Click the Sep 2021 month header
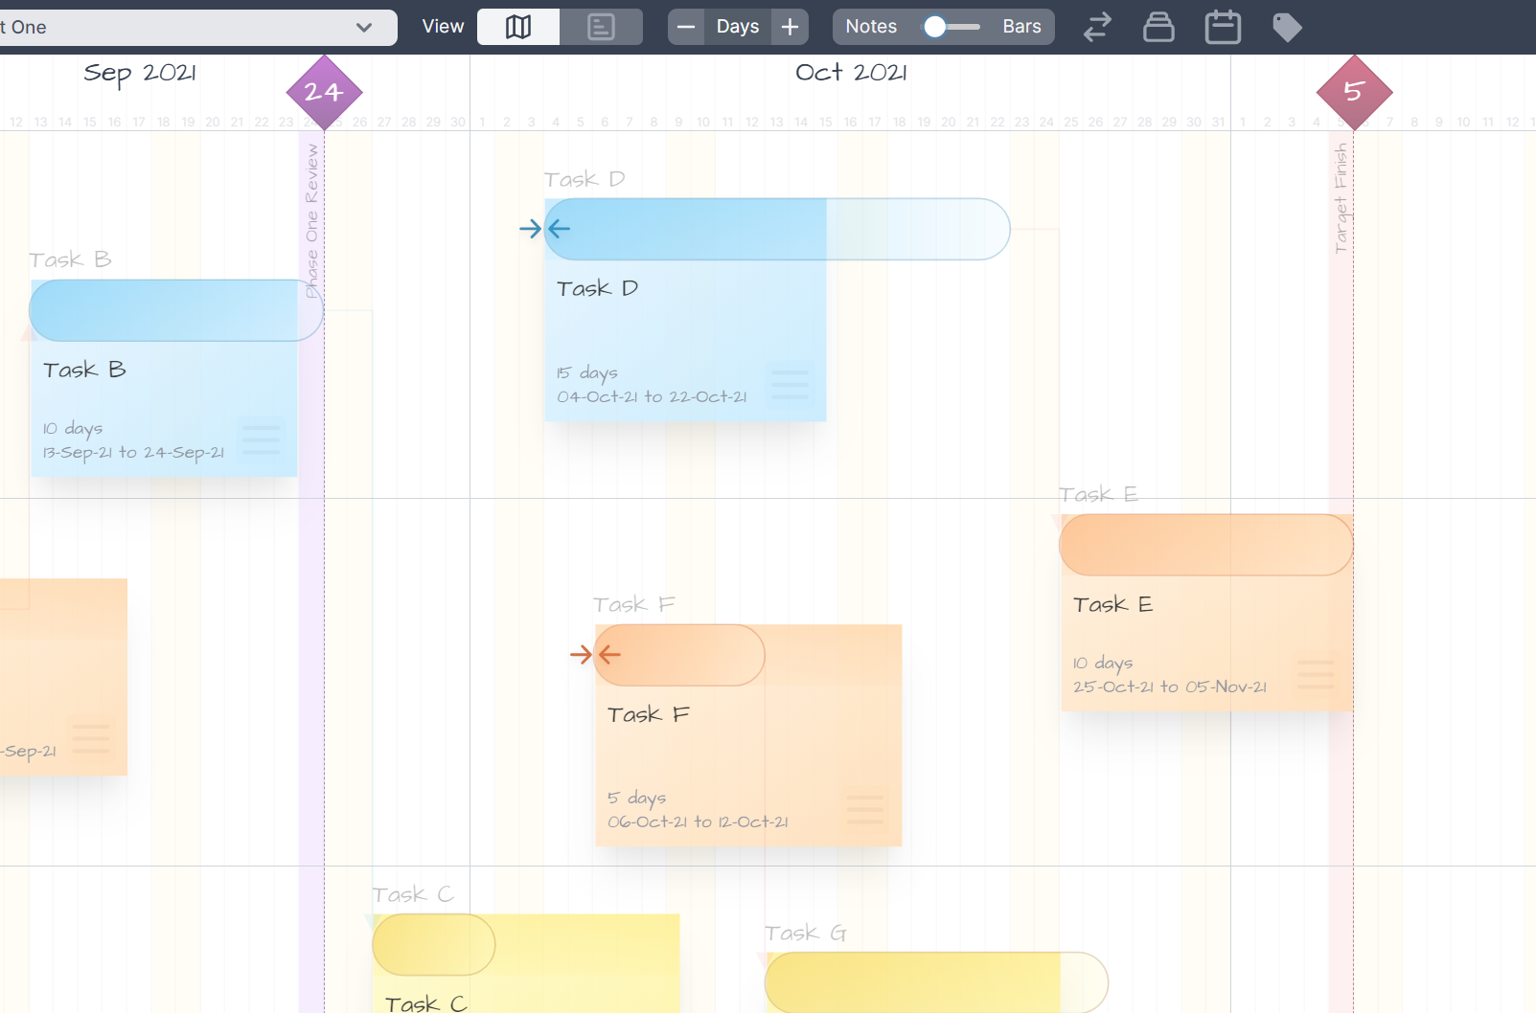1536x1013 pixels. click(140, 74)
